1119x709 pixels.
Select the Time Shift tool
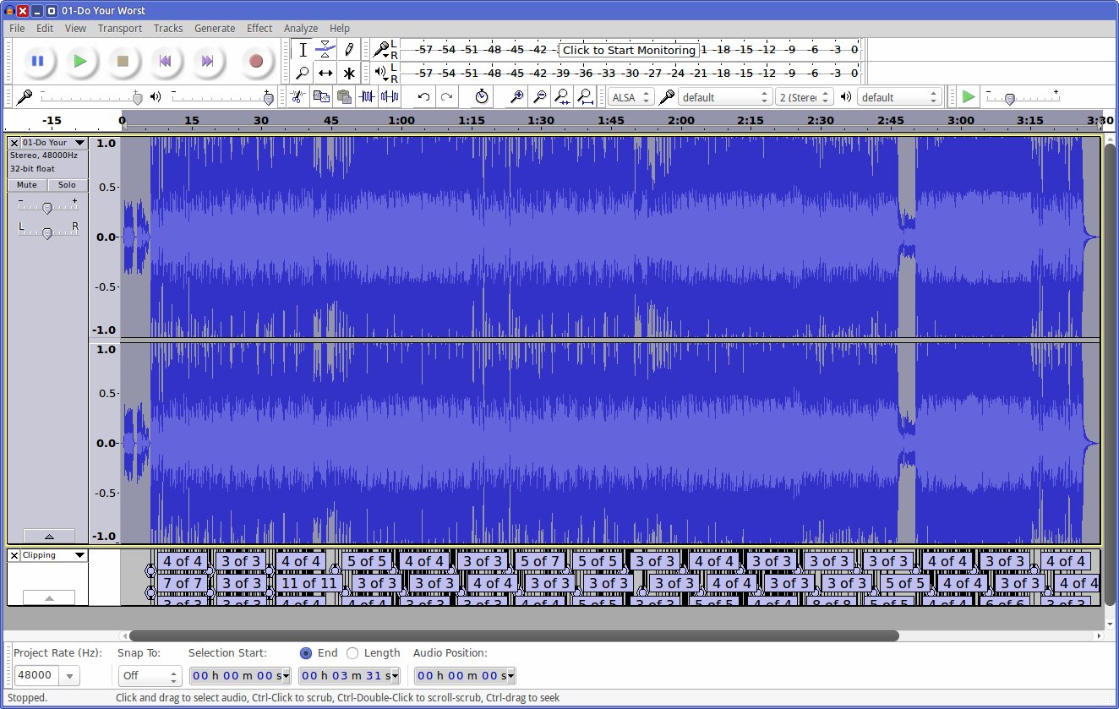coord(325,74)
